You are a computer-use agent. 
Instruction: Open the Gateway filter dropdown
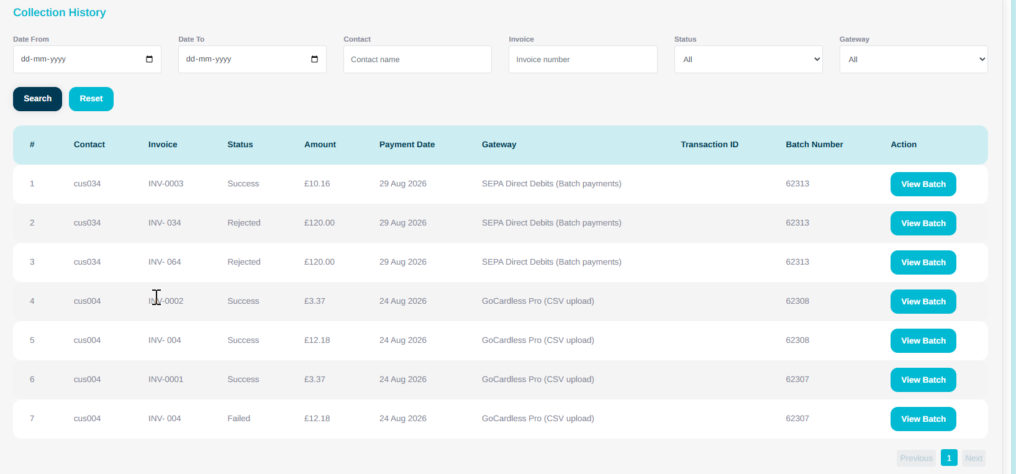[x=914, y=59]
